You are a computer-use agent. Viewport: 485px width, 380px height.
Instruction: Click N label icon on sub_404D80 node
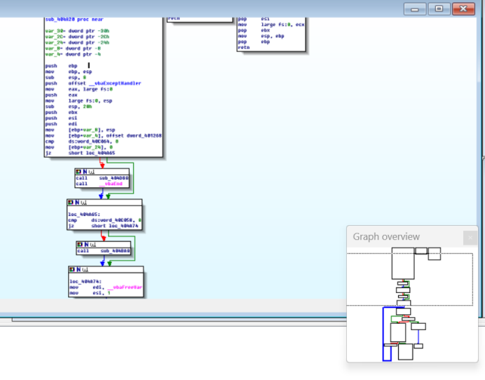[85, 171]
